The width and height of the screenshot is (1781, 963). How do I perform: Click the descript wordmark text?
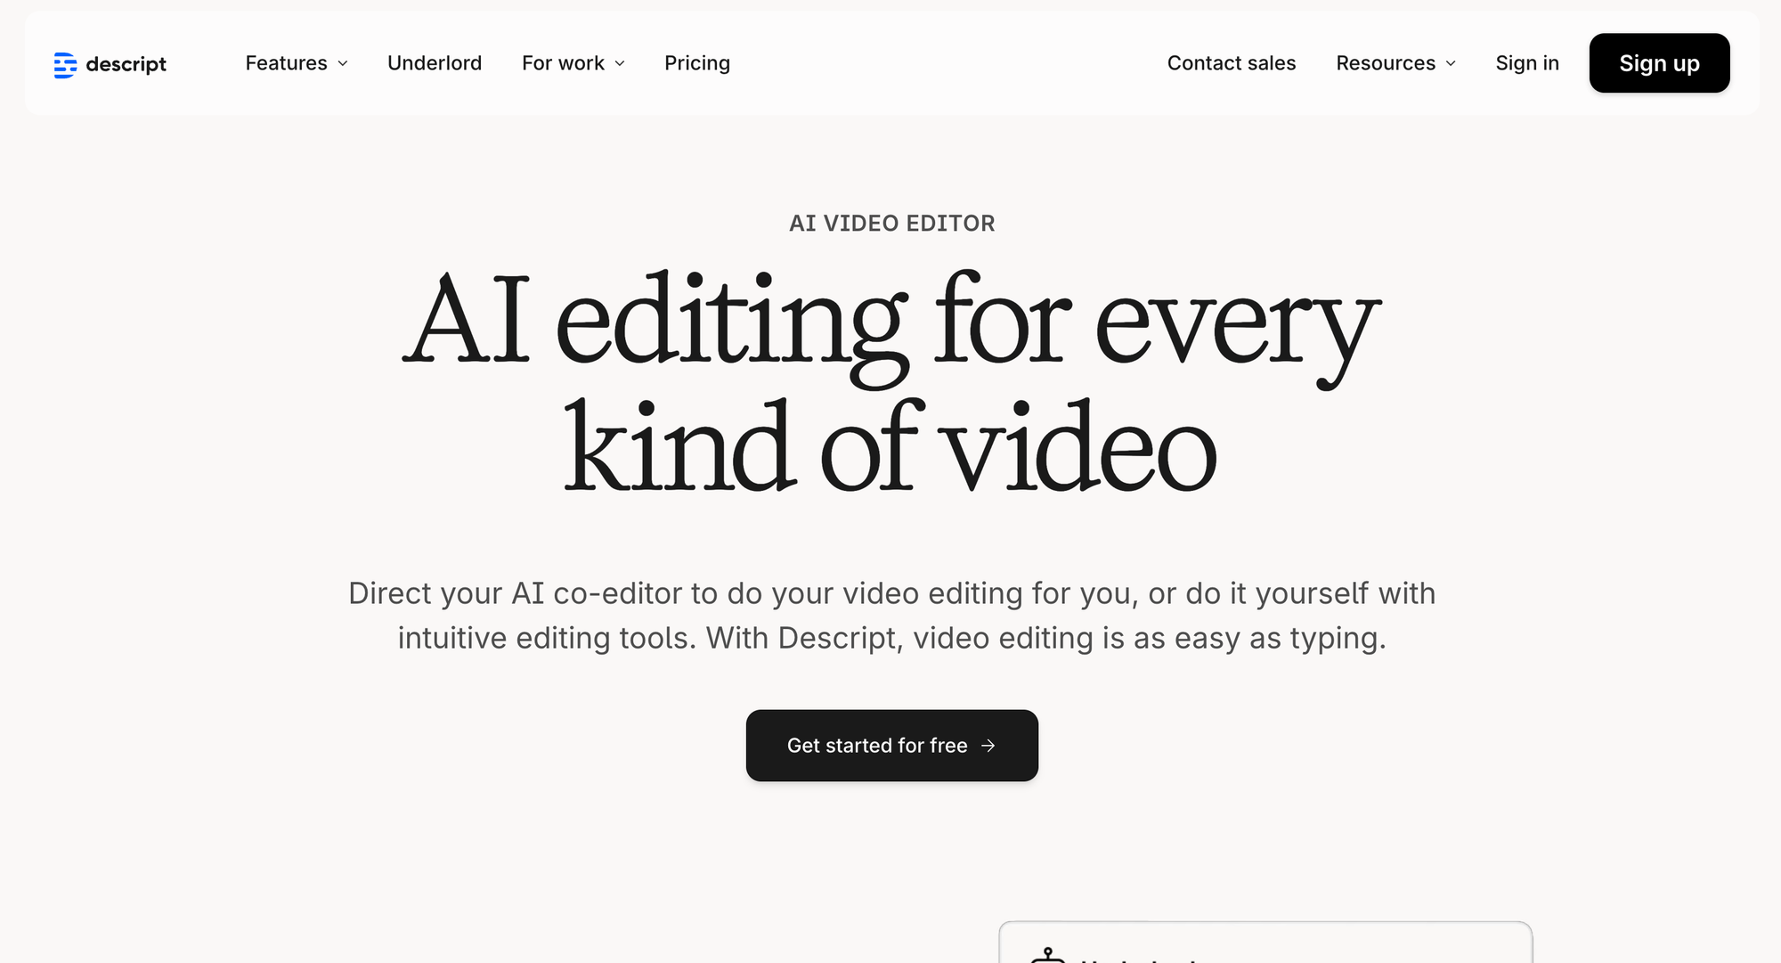tap(126, 64)
